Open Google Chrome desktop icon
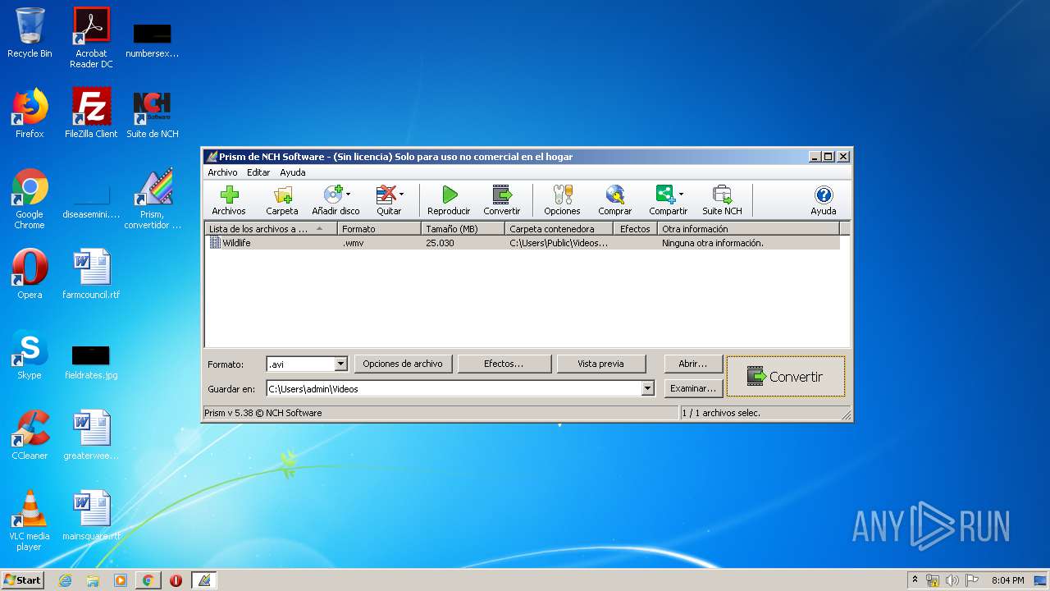The width and height of the screenshot is (1050, 591). click(x=30, y=199)
